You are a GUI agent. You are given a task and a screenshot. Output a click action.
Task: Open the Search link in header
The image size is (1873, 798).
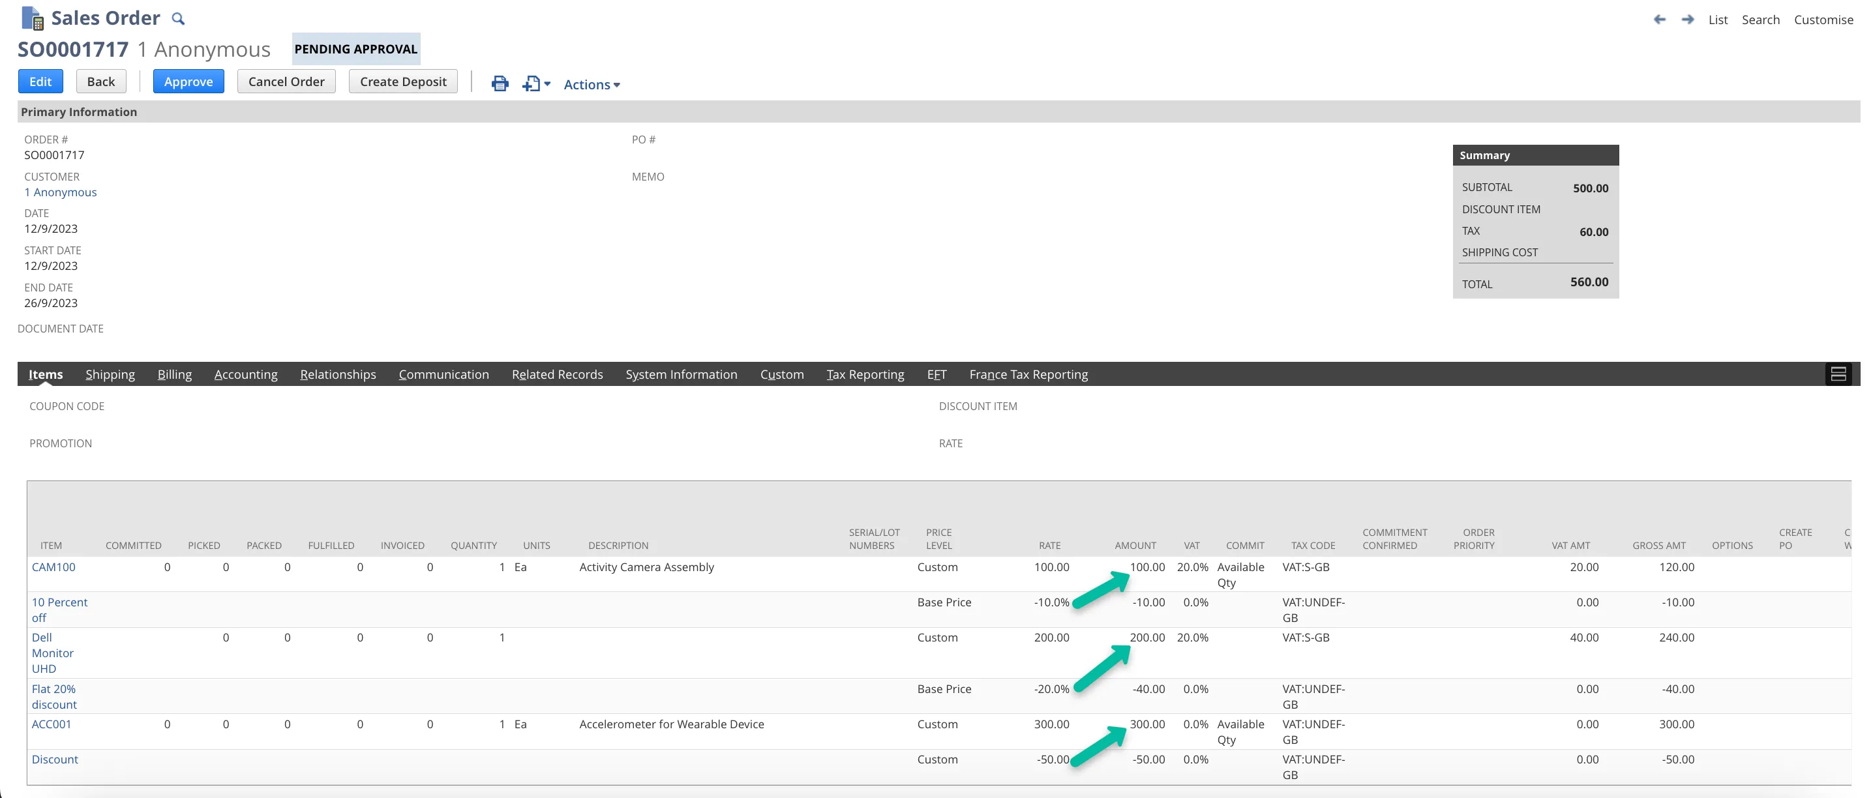[x=1760, y=20]
